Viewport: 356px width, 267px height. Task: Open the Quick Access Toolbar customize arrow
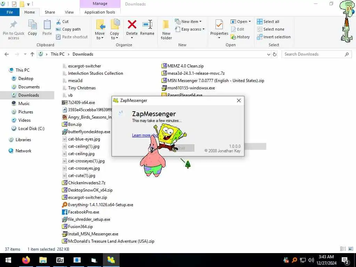pos(28,4)
